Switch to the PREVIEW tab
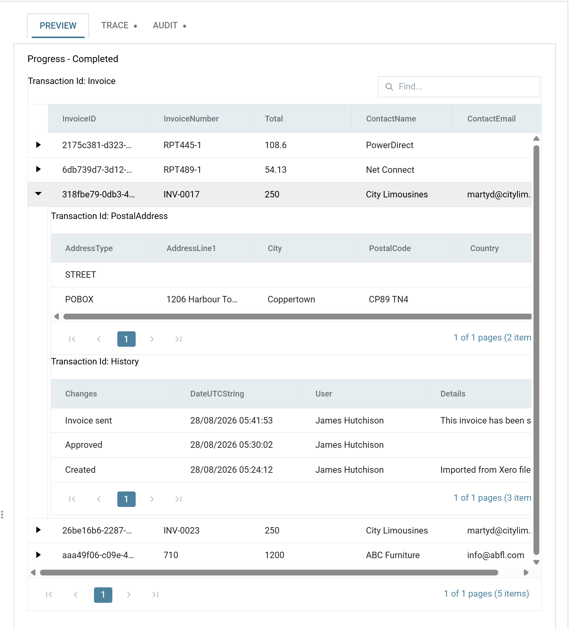This screenshot has height=629, width=569. [x=58, y=26]
